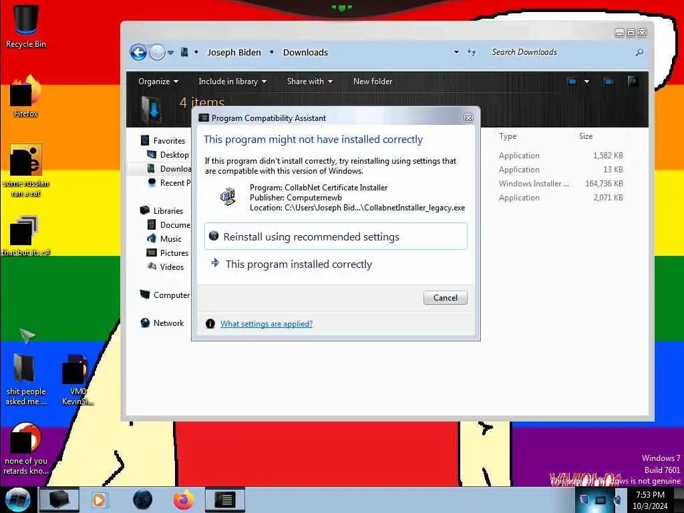The height and width of the screenshot is (513, 684).
Task: Sort files by Size column
Action: pyautogui.click(x=586, y=136)
